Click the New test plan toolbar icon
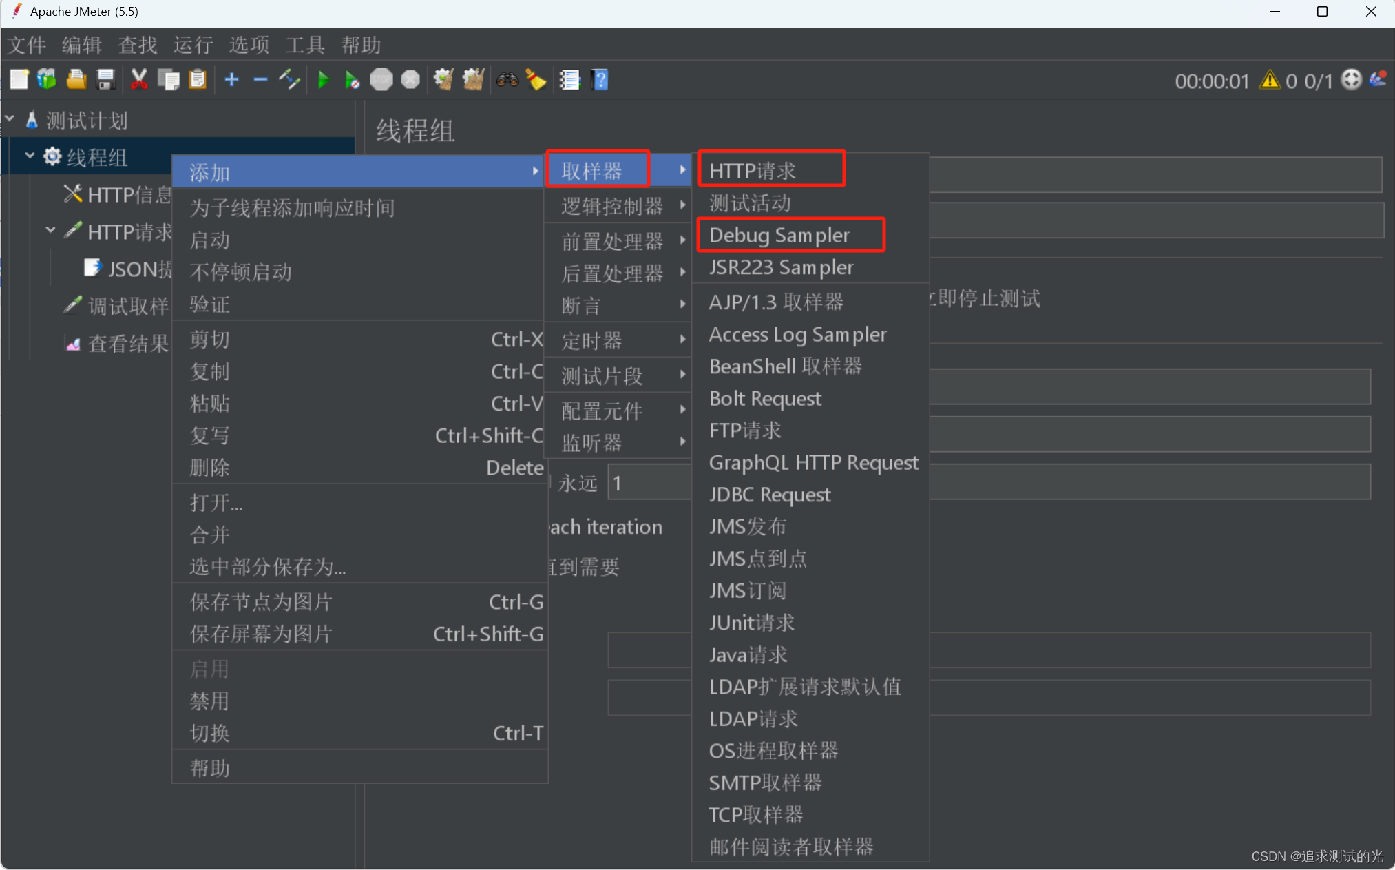 [x=19, y=80]
